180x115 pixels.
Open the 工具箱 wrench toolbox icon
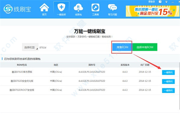pyautogui.click(x=95, y=10)
